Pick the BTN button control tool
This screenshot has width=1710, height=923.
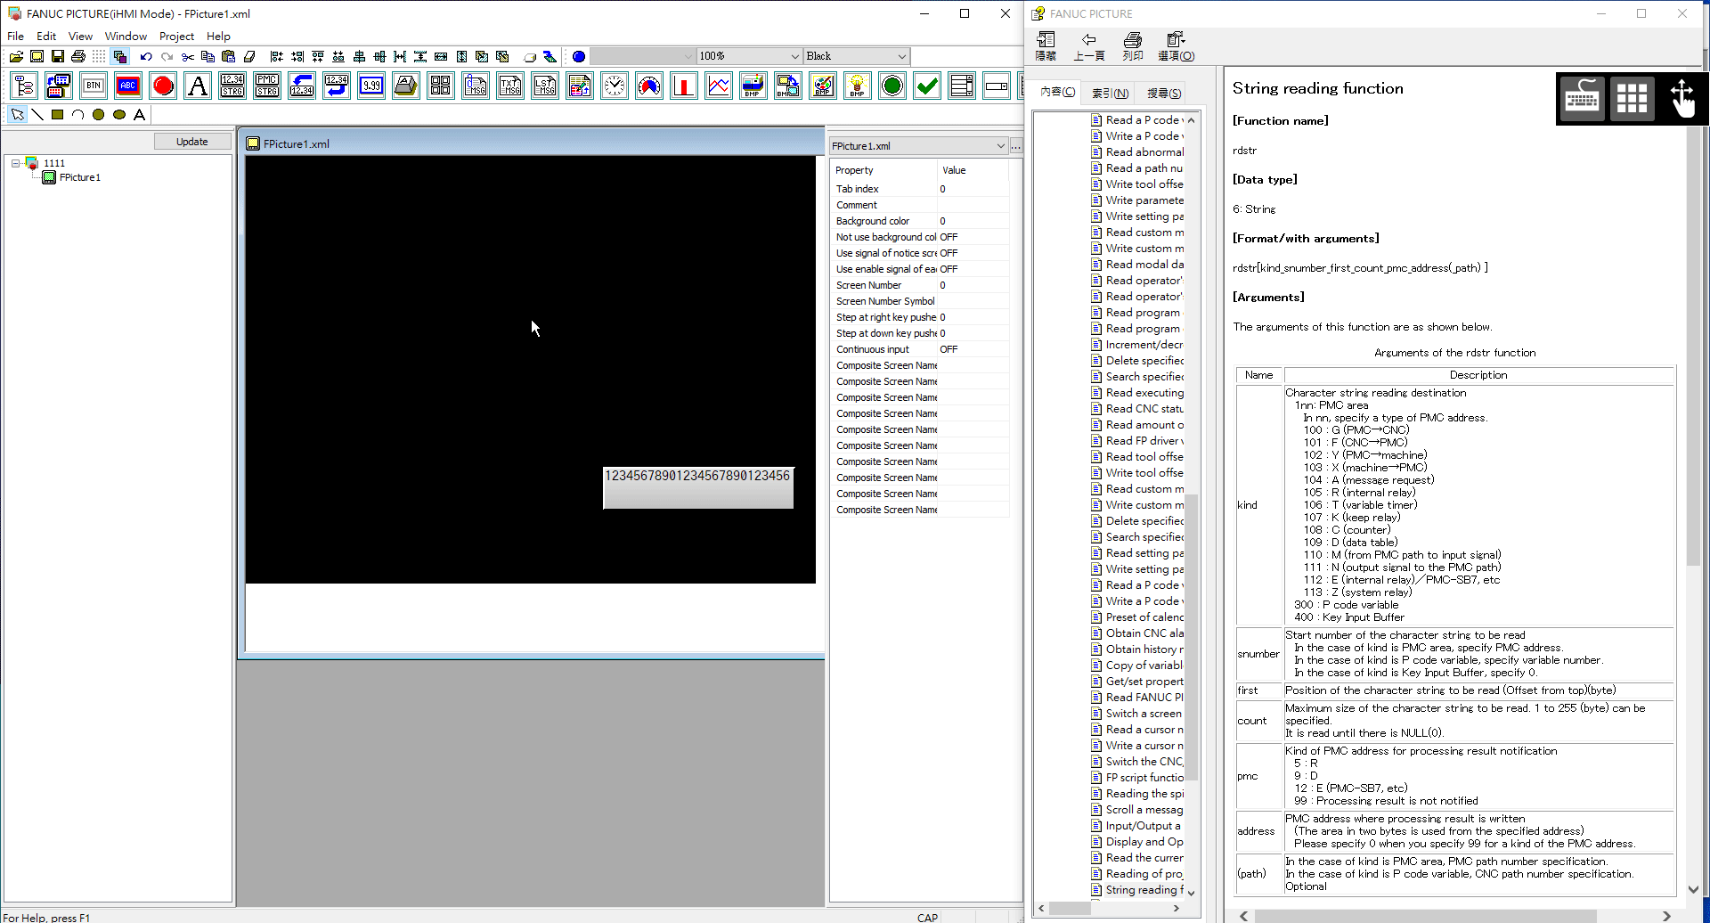[94, 86]
